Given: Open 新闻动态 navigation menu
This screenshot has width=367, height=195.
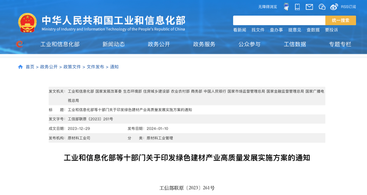Looking at the screenshot, I should [x=114, y=44].
